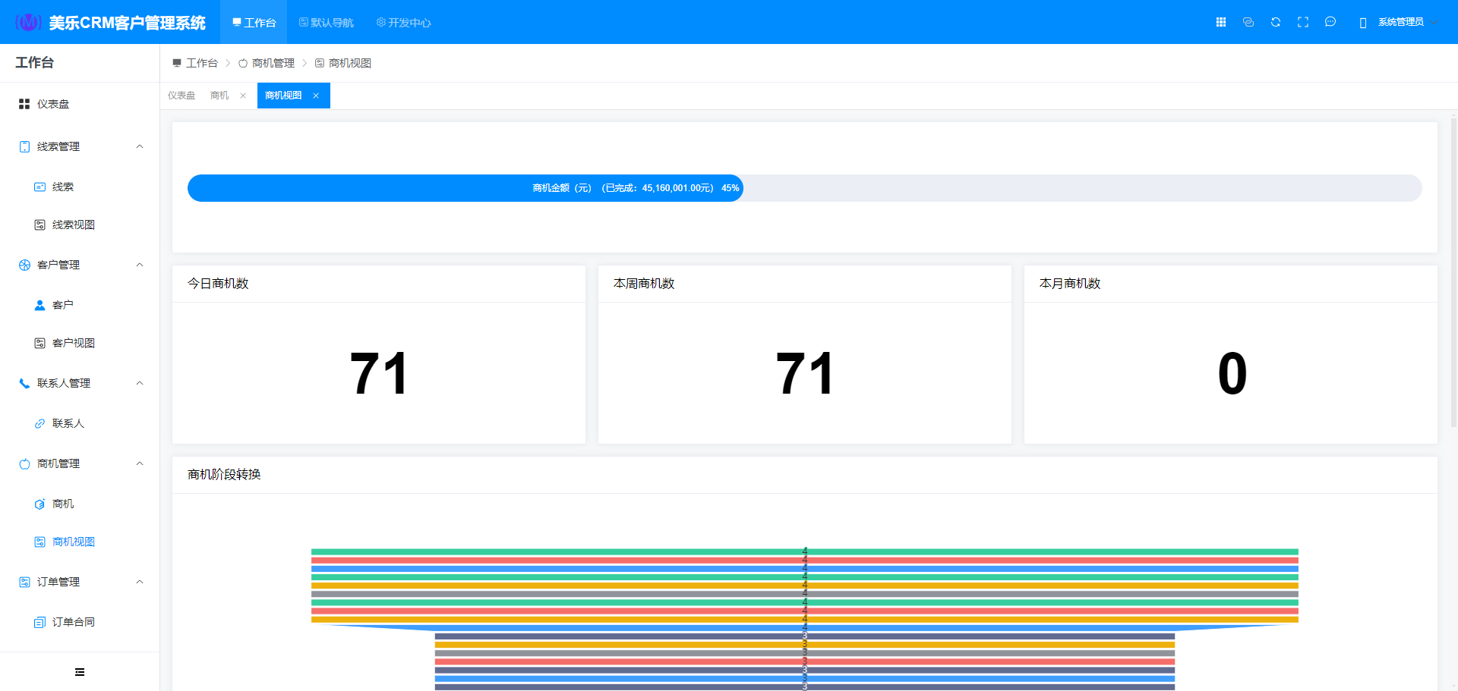Image resolution: width=1458 pixels, height=691 pixels.
Task: Click the 美乐CRM logo icon
Action: [x=28, y=22]
